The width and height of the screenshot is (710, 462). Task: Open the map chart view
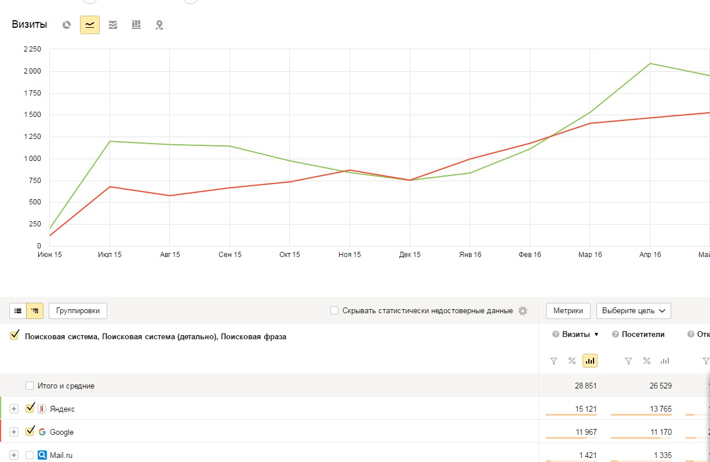click(159, 25)
